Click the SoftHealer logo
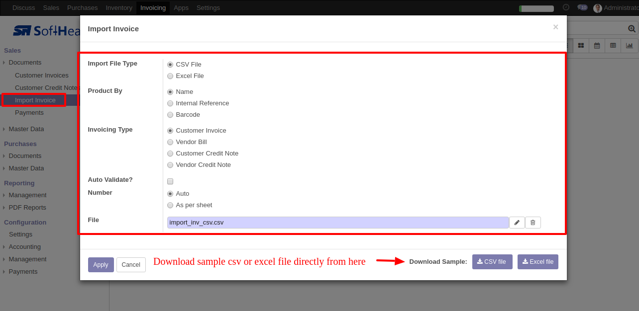The height and width of the screenshot is (311, 639). 46,31
